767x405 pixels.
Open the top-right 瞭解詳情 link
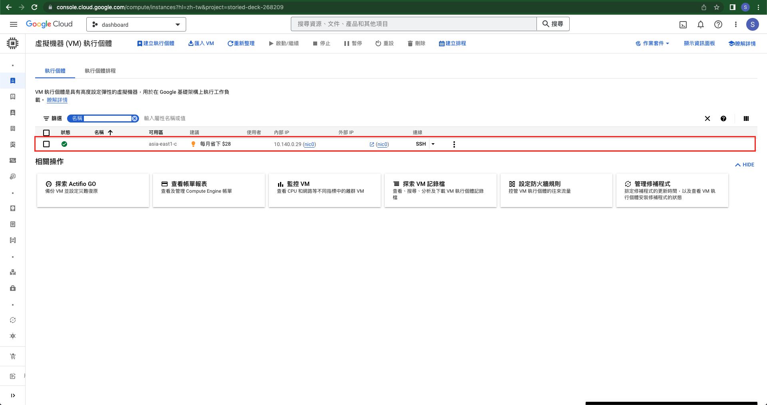742,43
